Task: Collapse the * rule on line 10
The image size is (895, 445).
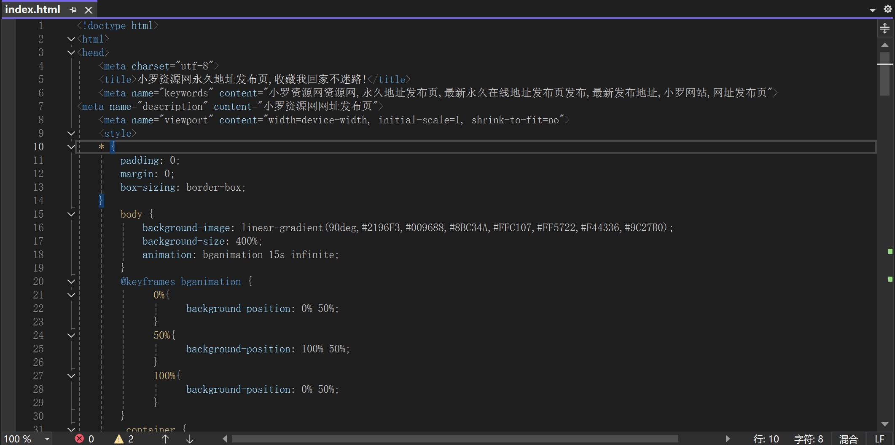Action: pyautogui.click(x=71, y=147)
